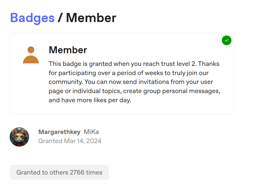Click the slash separator after Badges
254x195 pixels.
point(60,18)
